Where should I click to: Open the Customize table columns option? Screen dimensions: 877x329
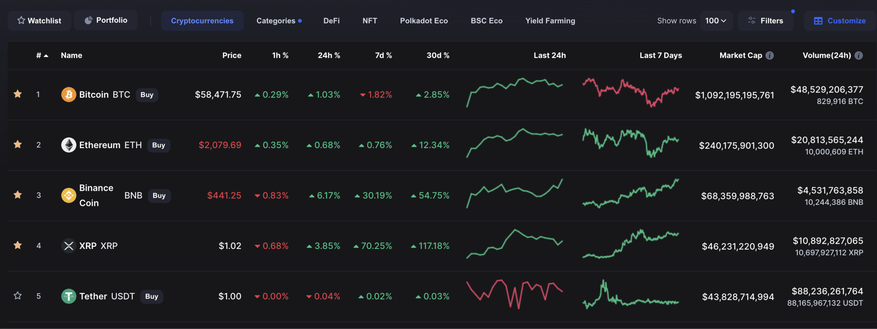pyautogui.click(x=840, y=21)
